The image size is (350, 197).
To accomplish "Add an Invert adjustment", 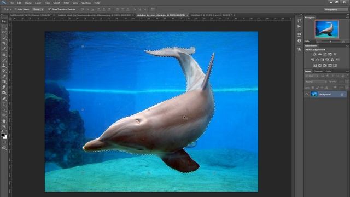I will [x=315, y=66].
